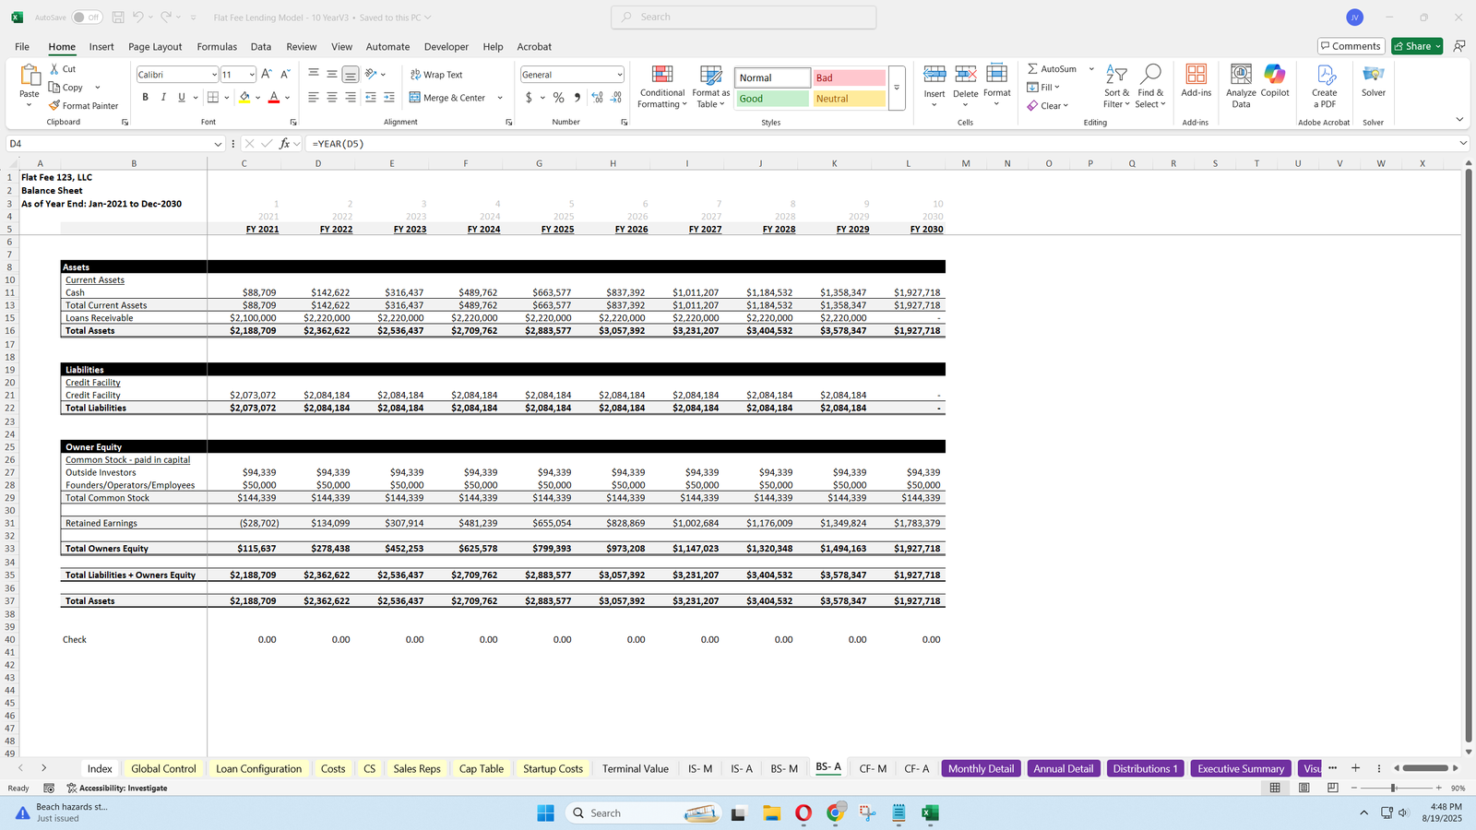Screen dimensions: 1476x830
Task: Open Conditional Formatting in the ribbon
Action: coord(661,87)
